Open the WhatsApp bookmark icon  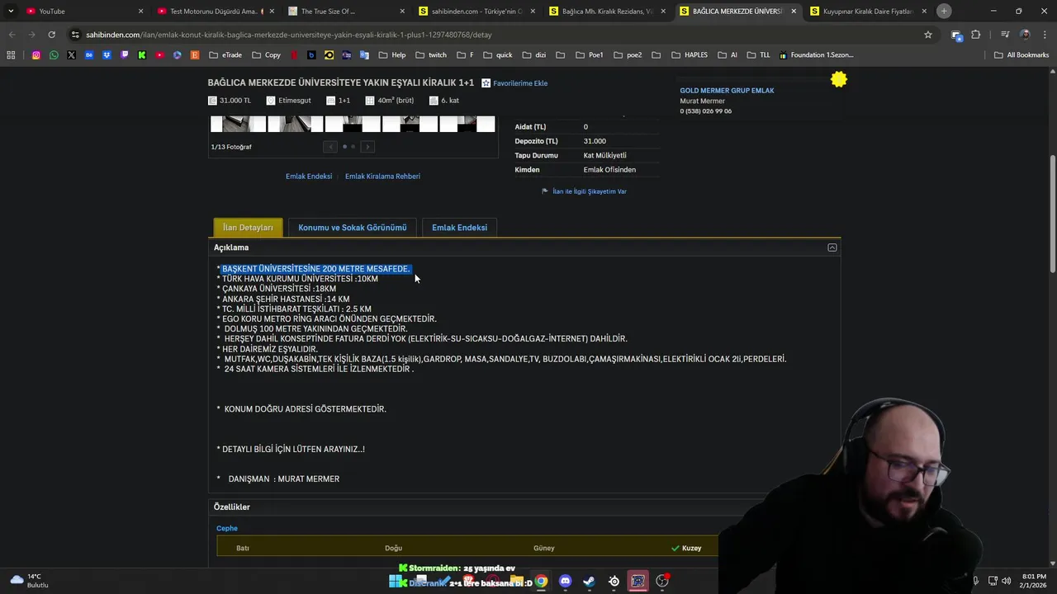pyautogui.click(x=54, y=55)
